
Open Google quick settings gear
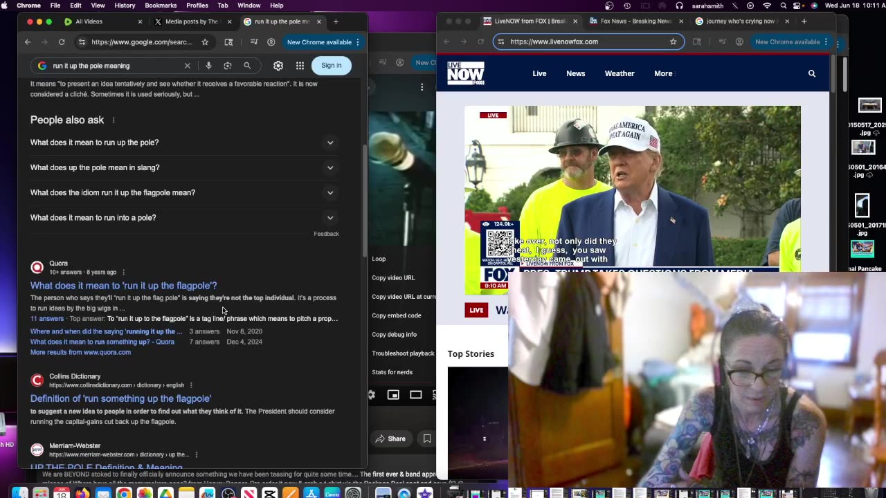click(x=278, y=66)
